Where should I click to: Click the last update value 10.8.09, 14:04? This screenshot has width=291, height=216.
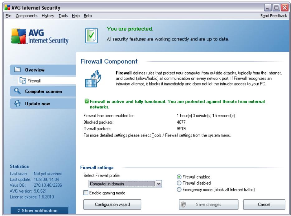click(x=46, y=180)
